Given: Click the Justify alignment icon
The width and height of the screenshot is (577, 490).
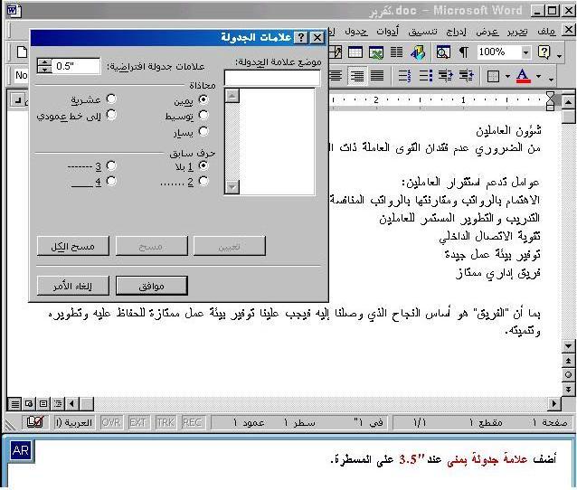Looking at the screenshot, I should coord(377,77).
